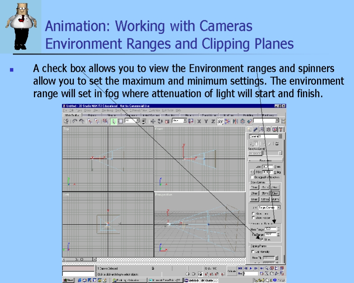Choose the Select and Rotate tool

(x=160, y=121)
